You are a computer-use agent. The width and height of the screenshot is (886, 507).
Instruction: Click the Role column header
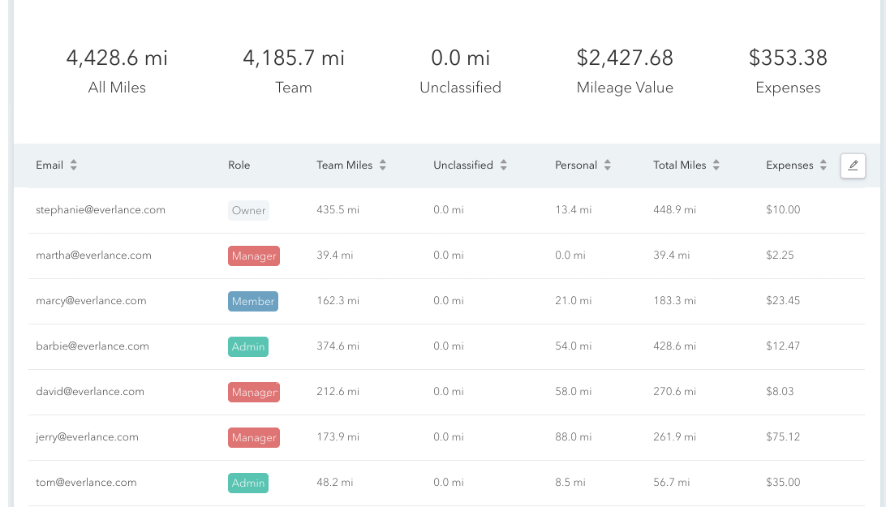point(239,165)
